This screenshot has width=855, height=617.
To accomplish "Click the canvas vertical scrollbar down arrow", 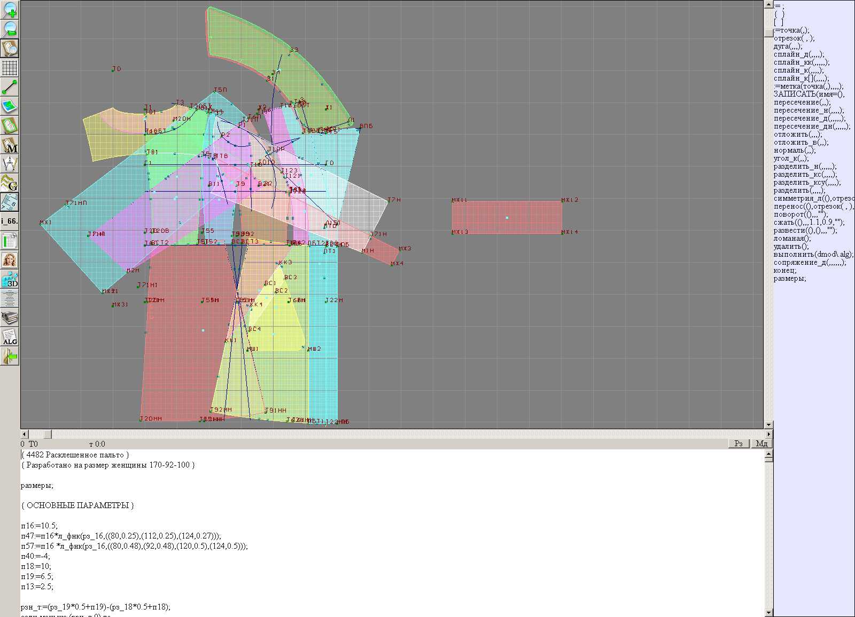I will (x=768, y=425).
